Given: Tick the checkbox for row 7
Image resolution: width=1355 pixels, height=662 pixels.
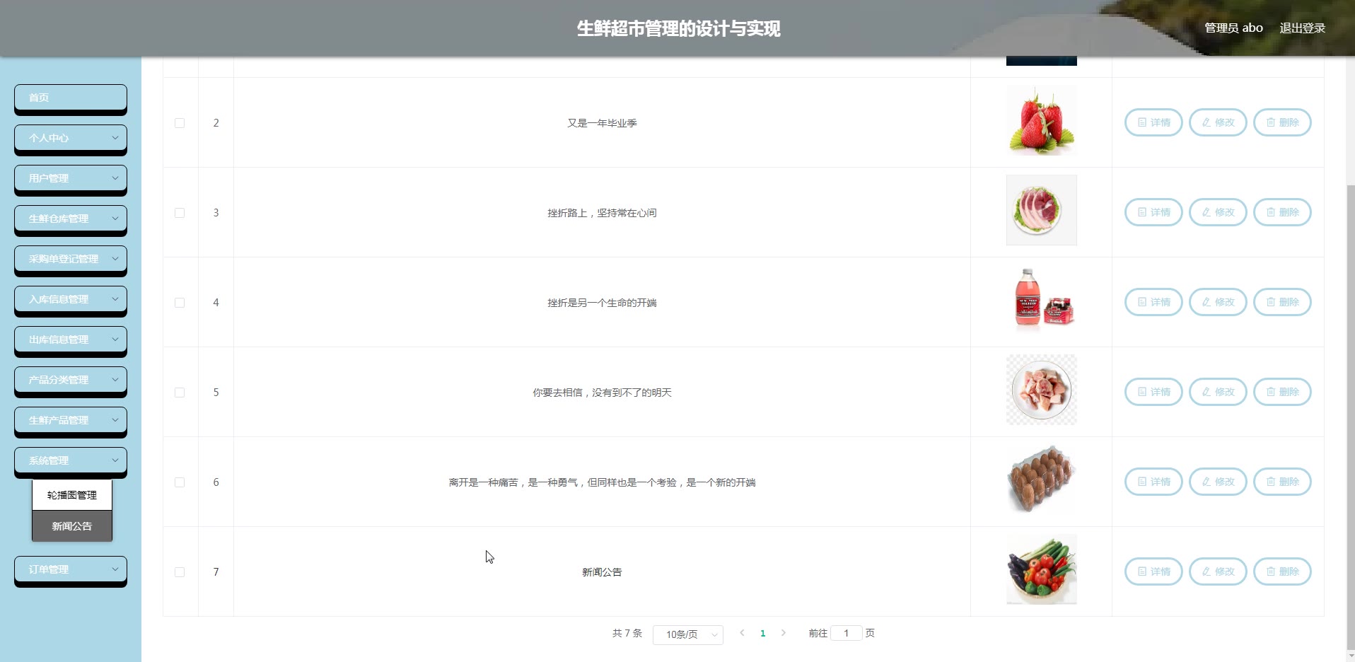Looking at the screenshot, I should (x=180, y=572).
